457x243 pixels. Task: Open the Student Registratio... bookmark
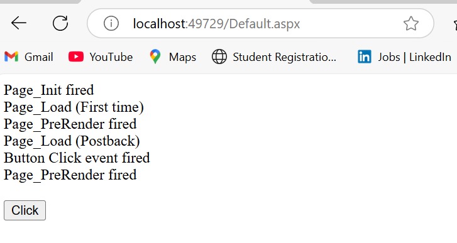[x=285, y=57]
